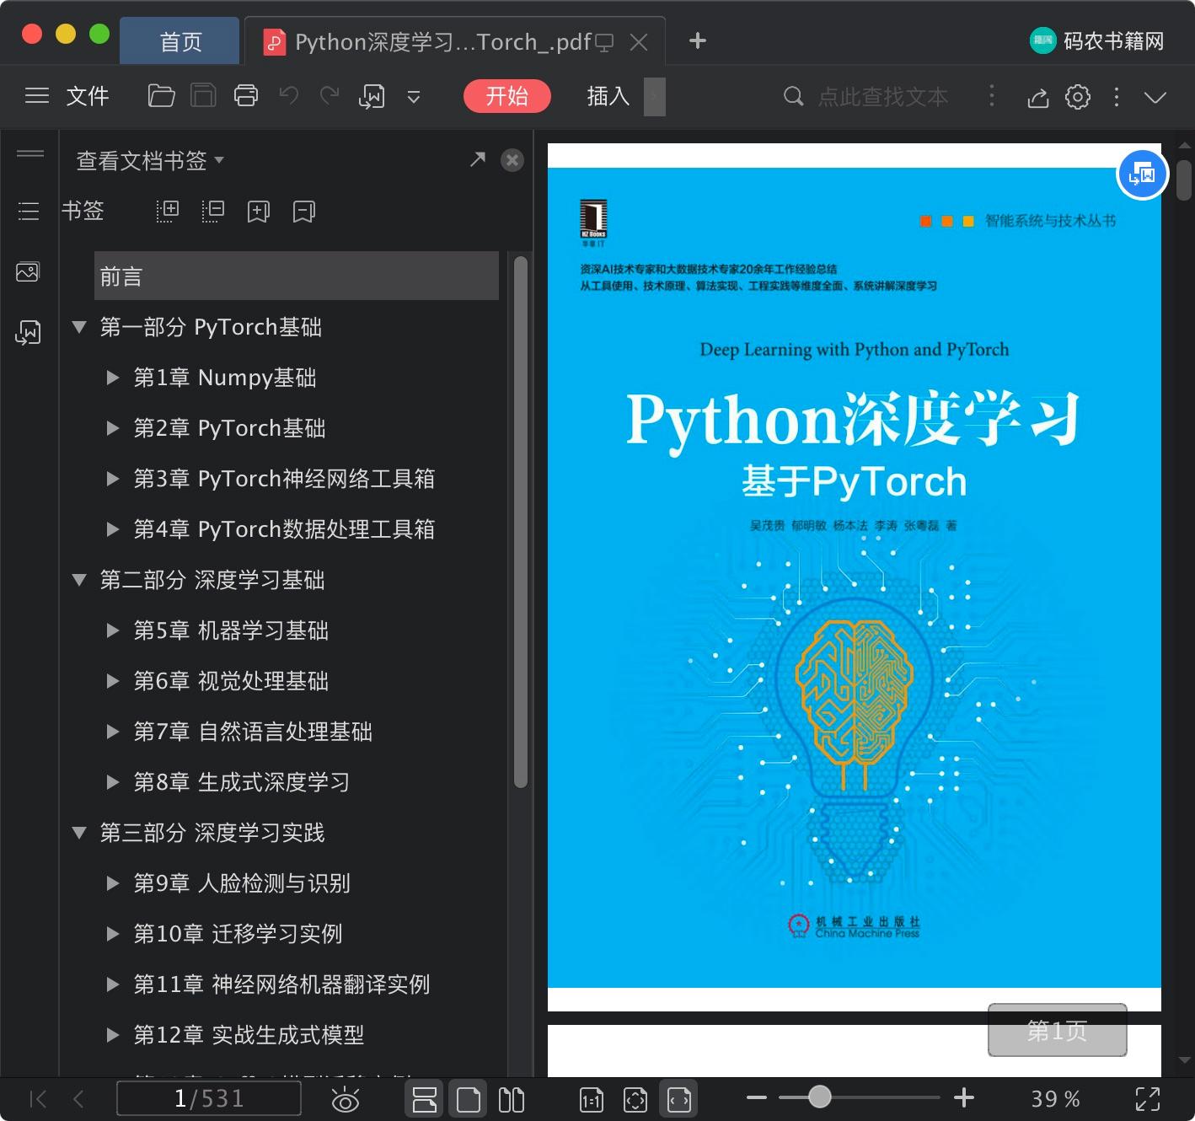Click delete bookmark icon
Image resolution: width=1195 pixels, height=1121 pixels.
[x=303, y=211]
